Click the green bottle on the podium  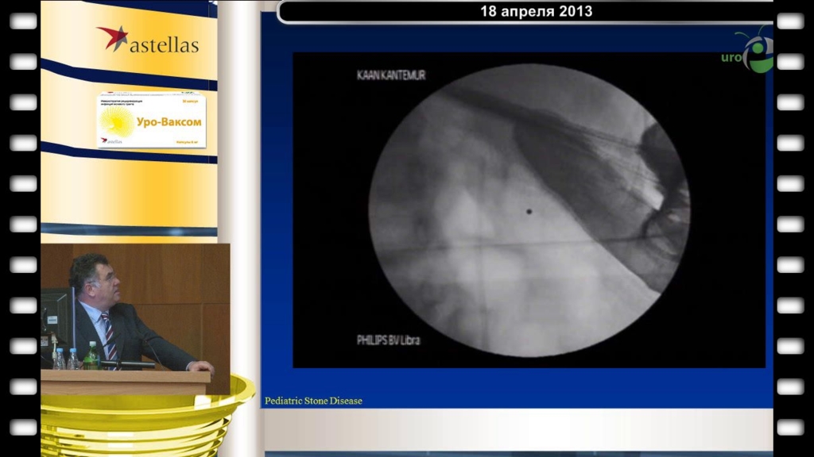coord(92,356)
